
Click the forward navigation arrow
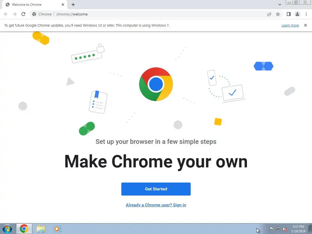pos(15,14)
